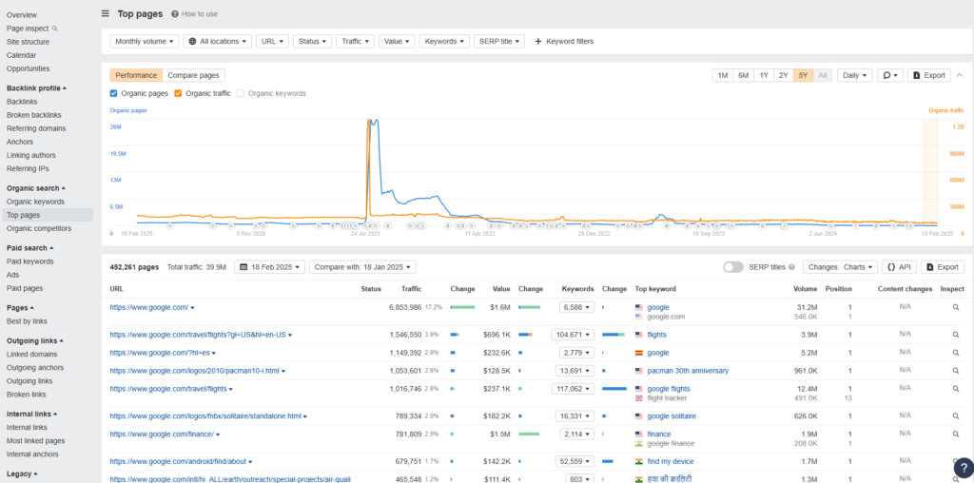Open the Value filter dropdown
The width and height of the screenshot is (974, 483).
pos(397,41)
